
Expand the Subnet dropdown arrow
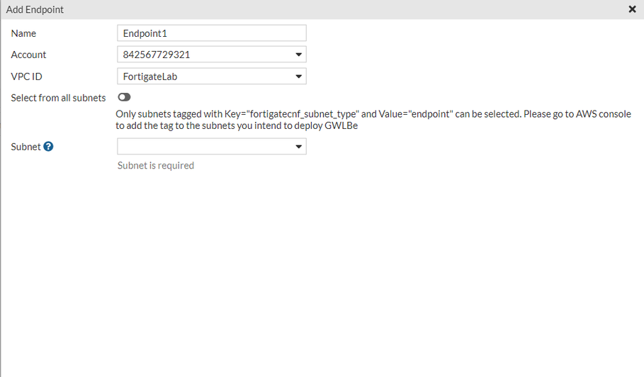pyautogui.click(x=298, y=147)
